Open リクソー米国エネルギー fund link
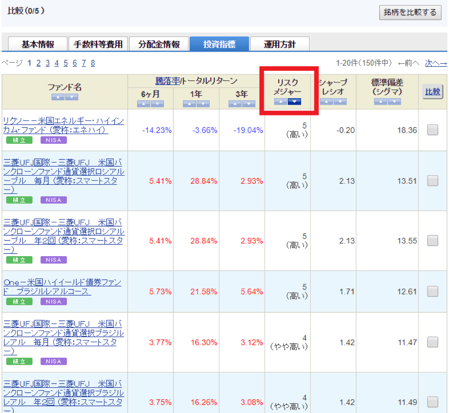Image resolution: width=449 pixels, height=413 pixels. pyautogui.click(x=63, y=125)
